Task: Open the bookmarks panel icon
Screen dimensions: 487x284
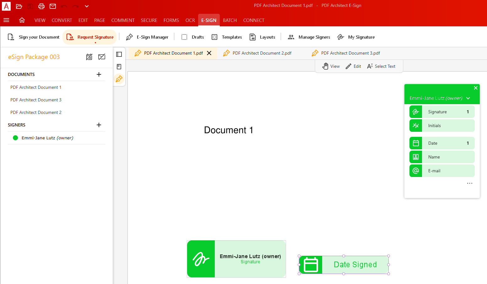Action: pyautogui.click(x=119, y=67)
